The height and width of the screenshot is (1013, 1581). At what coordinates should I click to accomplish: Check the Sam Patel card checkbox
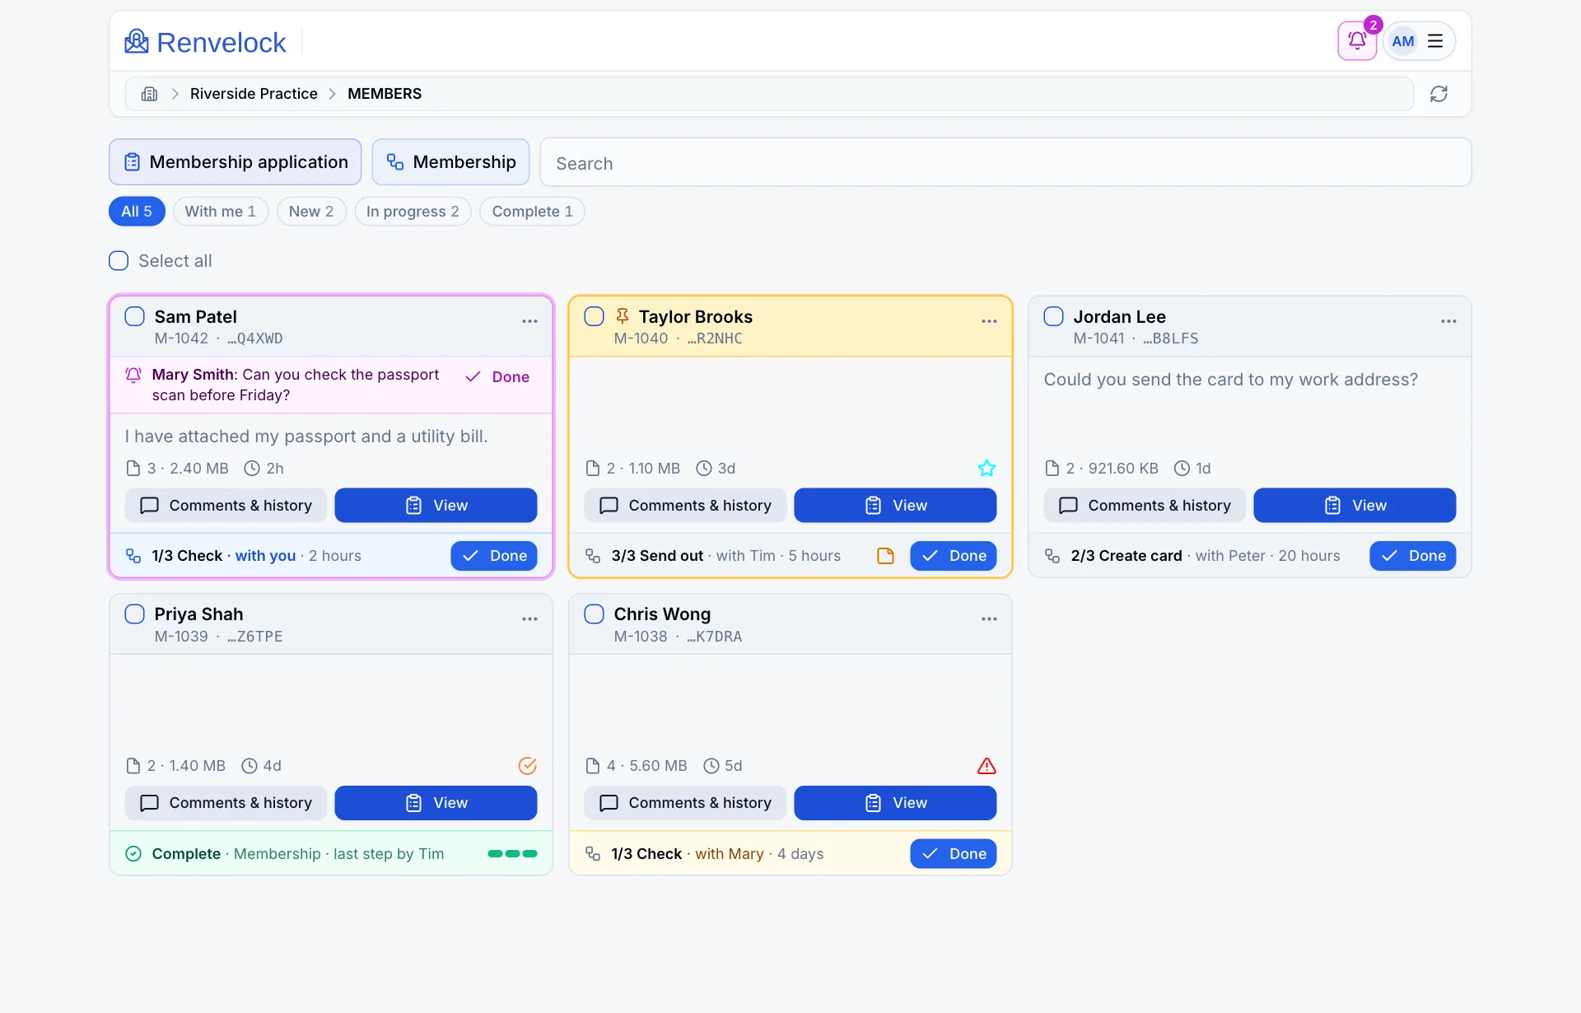coord(134,316)
